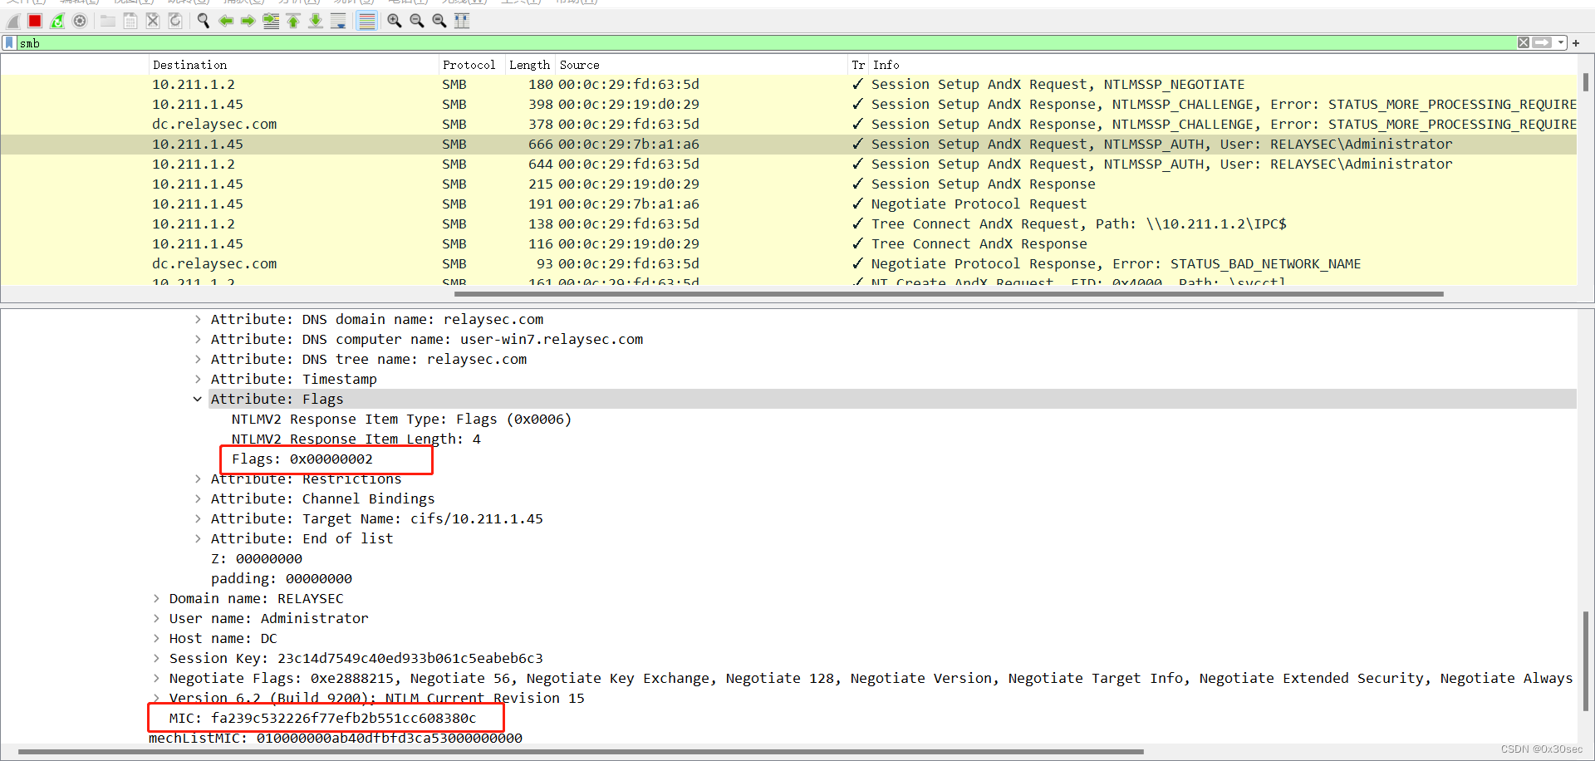Image resolution: width=1595 pixels, height=761 pixels.
Task: Open display filter bookmarks
Action: pyautogui.click(x=10, y=42)
